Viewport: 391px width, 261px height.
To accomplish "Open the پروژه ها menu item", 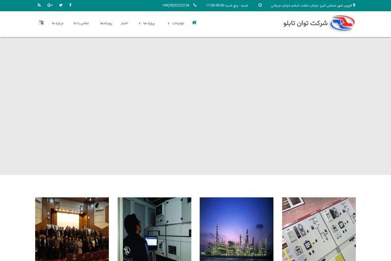I will click(x=149, y=23).
